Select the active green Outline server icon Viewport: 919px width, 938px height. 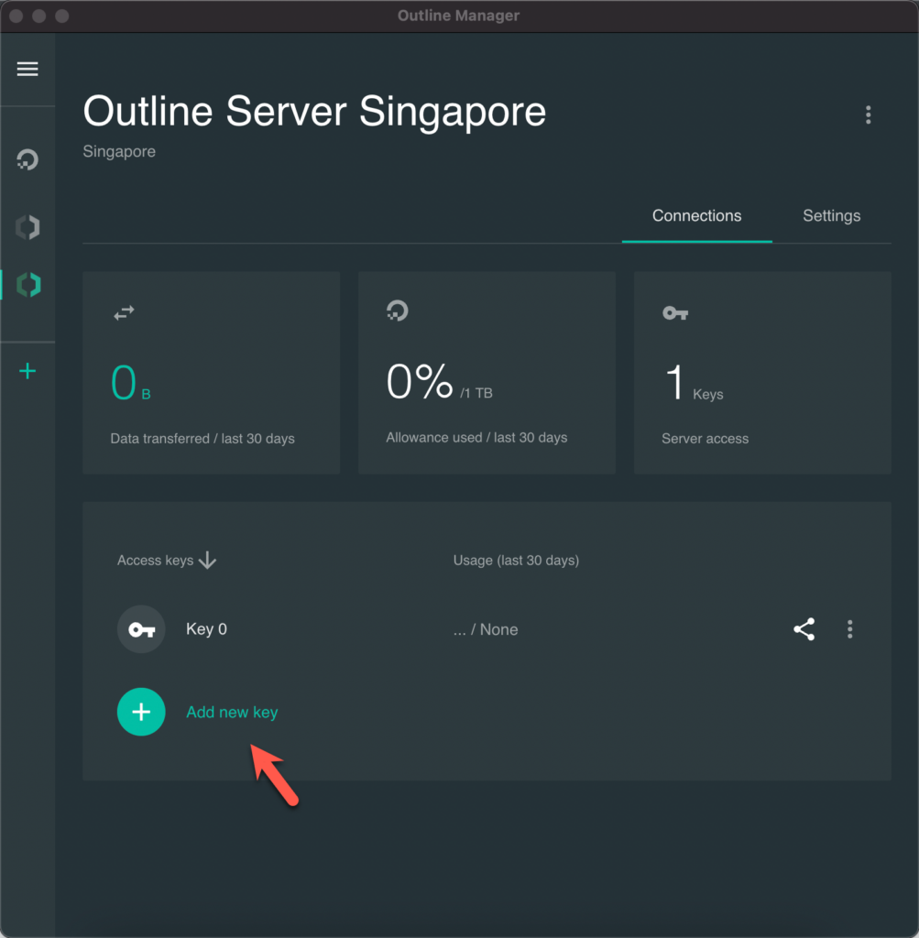point(28,285)
